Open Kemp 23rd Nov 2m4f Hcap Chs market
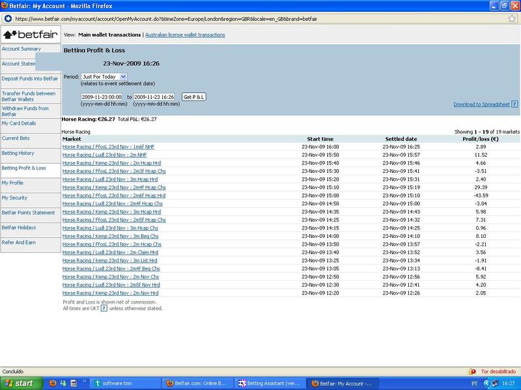The height and width of the screenshot is (390, 521). 114,187
